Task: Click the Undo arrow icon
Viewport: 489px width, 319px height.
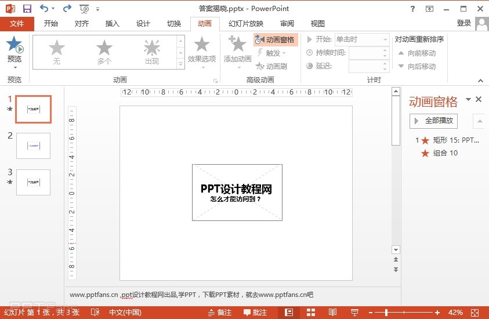Action: coord(44,9)
